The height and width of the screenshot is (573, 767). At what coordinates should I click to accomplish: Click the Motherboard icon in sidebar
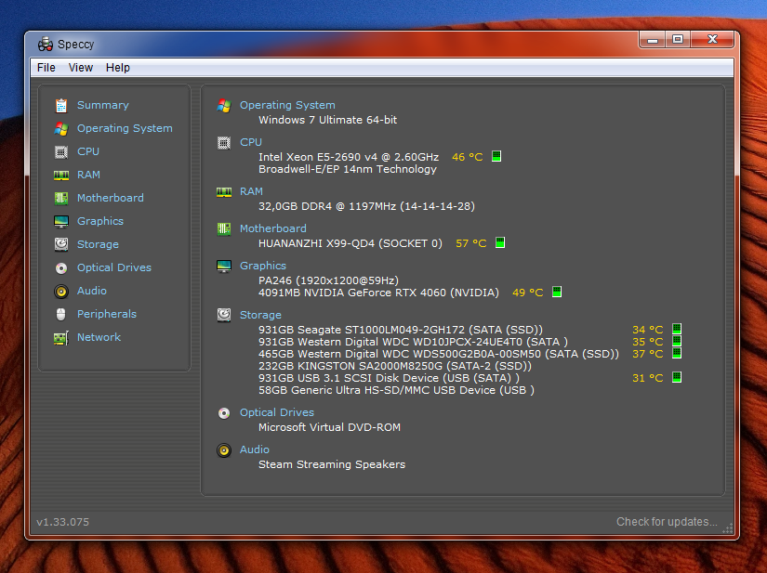pyautogui.click(x=61, y=198)
